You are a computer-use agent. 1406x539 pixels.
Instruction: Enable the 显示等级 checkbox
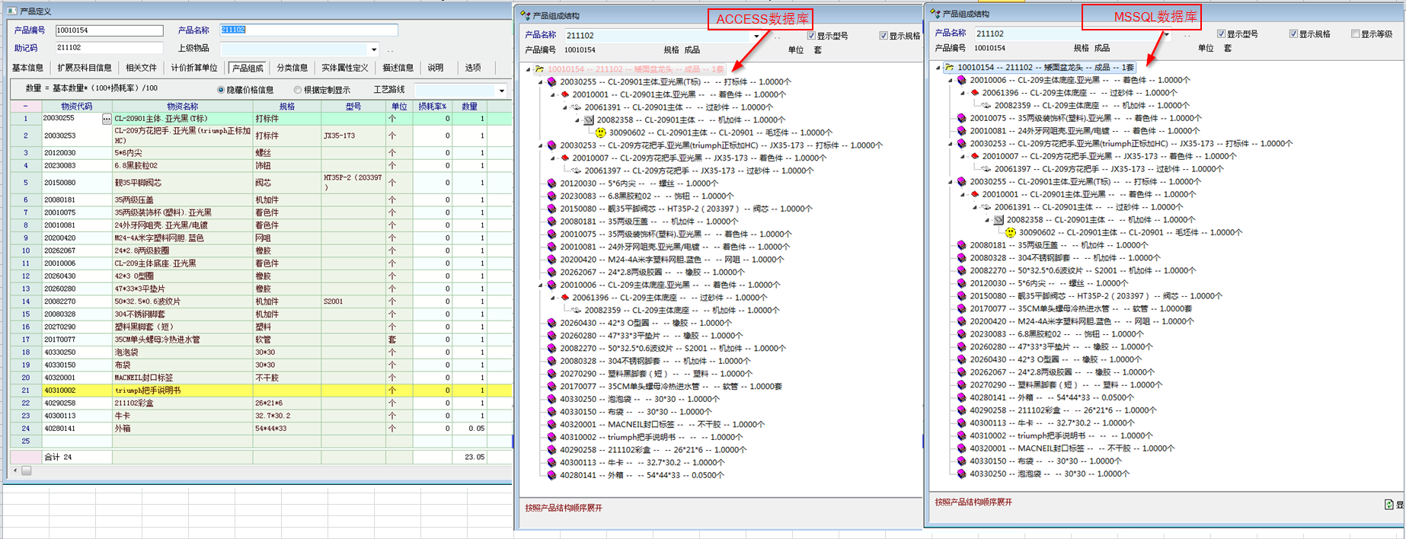coord(1355,33)
